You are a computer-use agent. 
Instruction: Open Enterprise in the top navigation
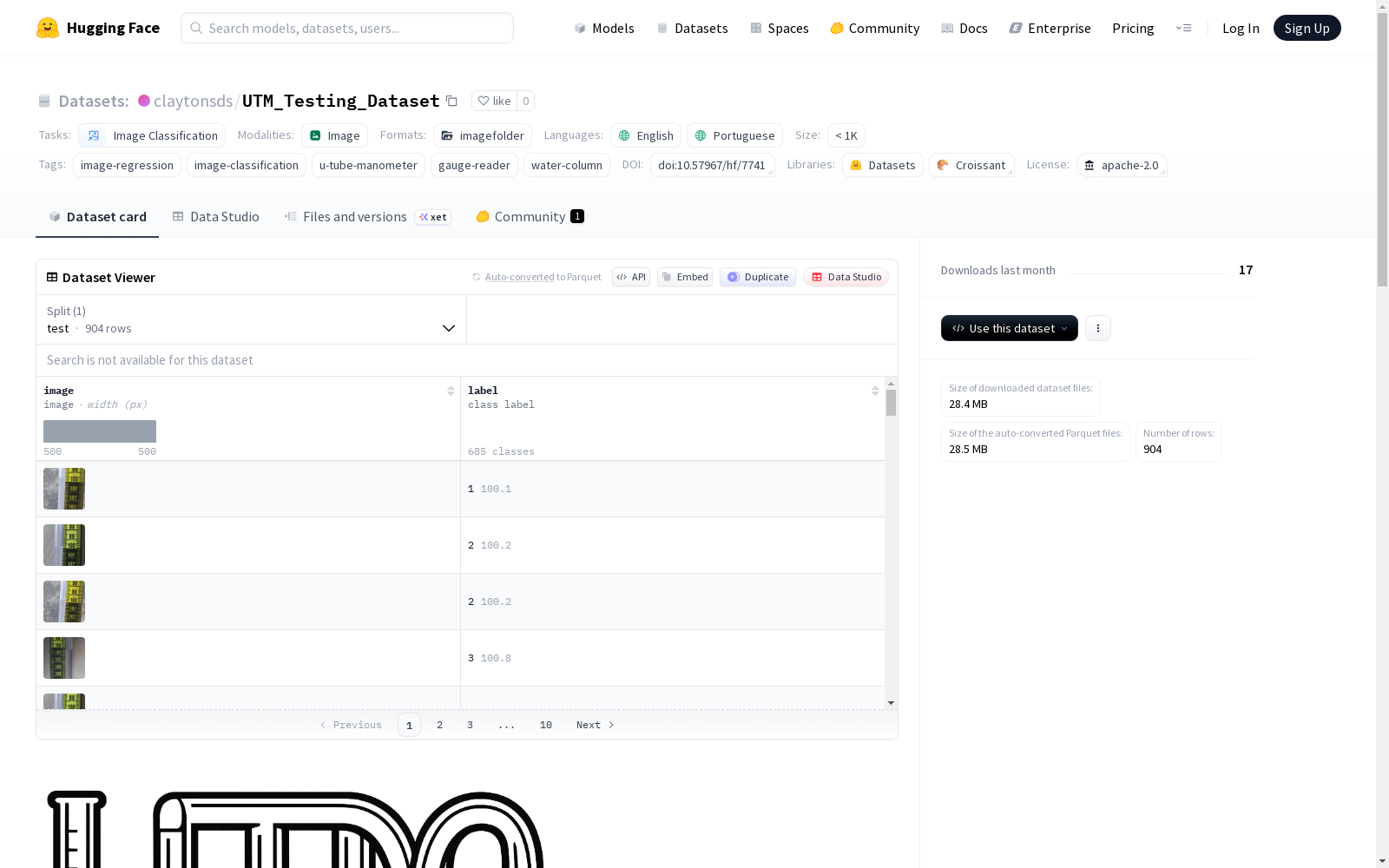coord(1050,28)
